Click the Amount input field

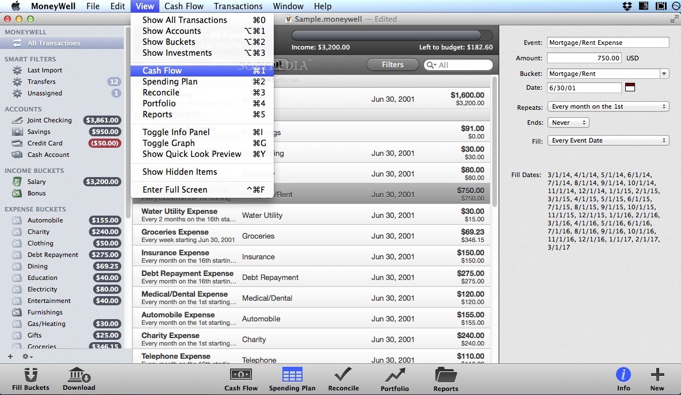[x=584, y=57]
